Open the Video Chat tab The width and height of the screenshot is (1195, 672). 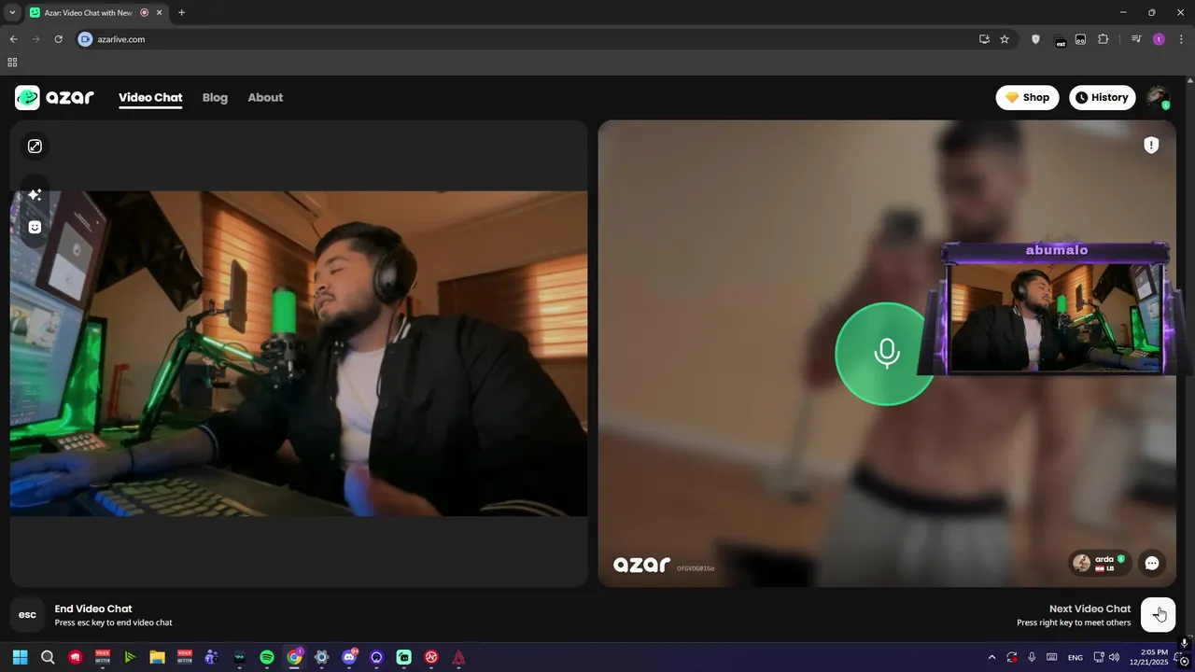(150, 97)
